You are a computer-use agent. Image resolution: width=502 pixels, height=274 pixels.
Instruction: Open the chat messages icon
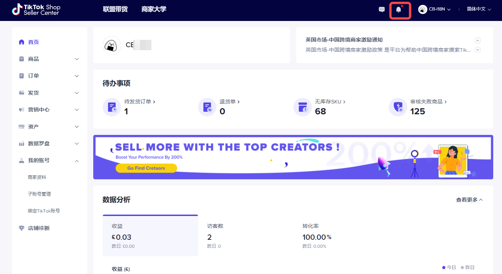tap(382, 10)
